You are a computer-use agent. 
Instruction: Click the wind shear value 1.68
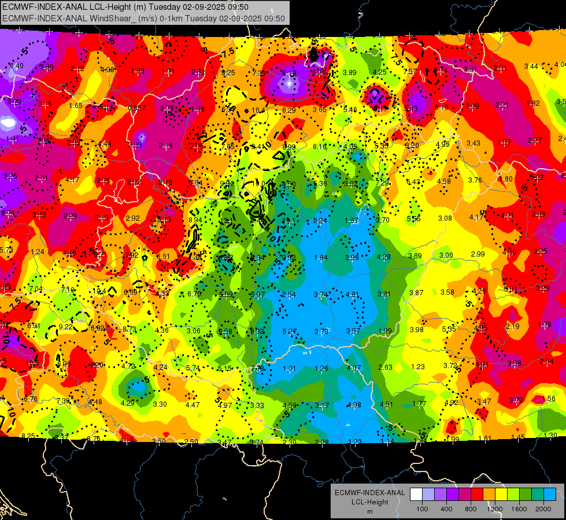pyautogui.click(x=198, y=109)
